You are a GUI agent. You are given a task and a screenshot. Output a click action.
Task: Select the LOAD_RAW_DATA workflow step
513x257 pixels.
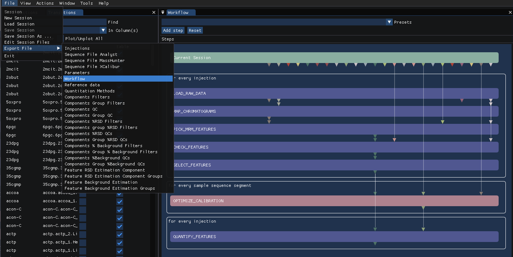coord(334,93)
